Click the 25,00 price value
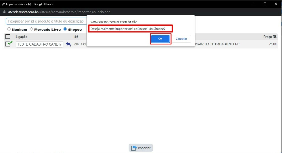This screenshot has width=282, height=153. (273, 44)
